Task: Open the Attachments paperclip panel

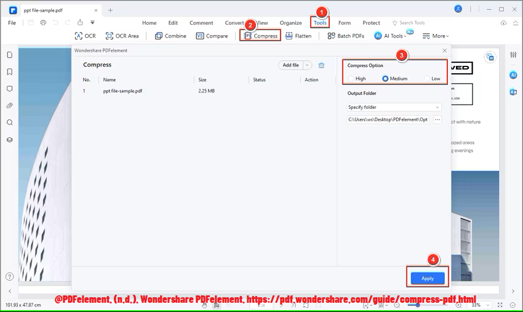Action: point(10,105)
